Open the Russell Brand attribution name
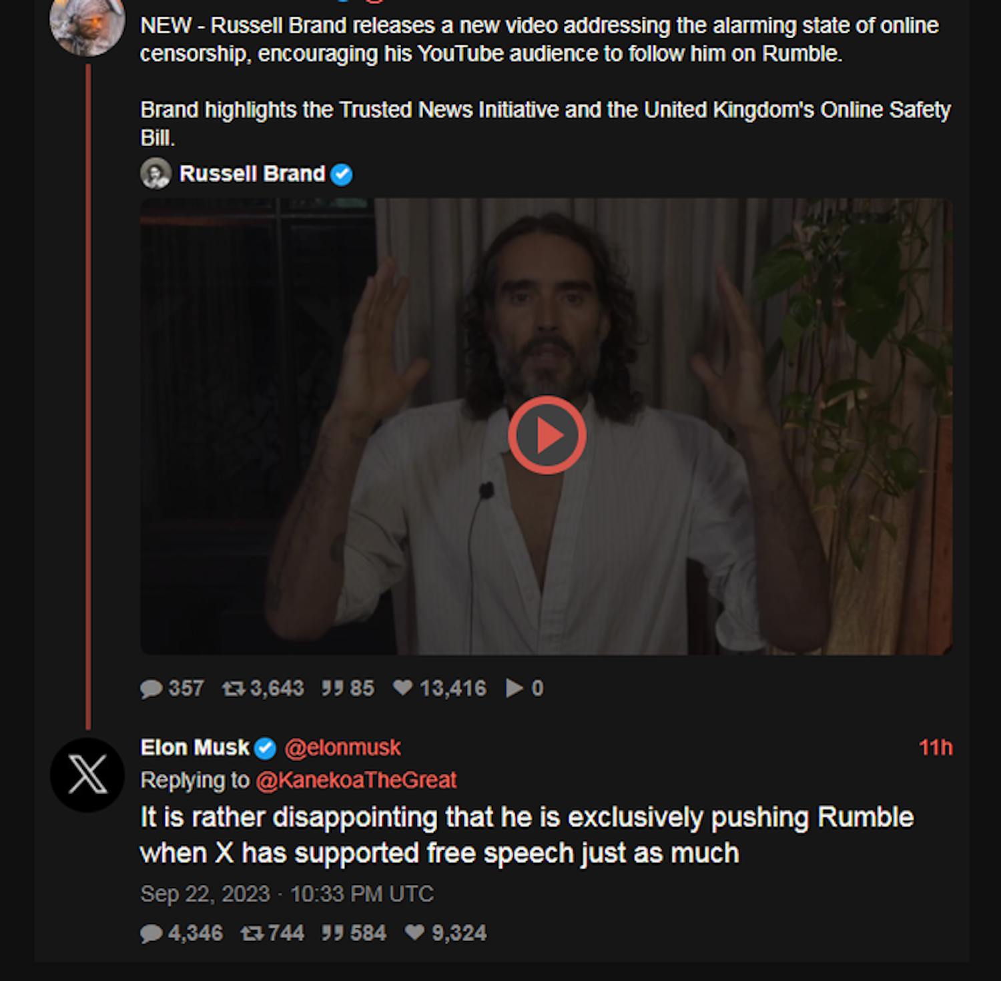 (x=252, y=174)
